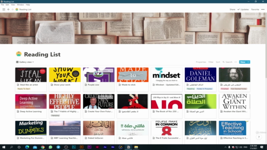Viewport: 267px width, 150px height.
Task: Click Filter in gallery toolbar
Action: (x=211, y=62)
